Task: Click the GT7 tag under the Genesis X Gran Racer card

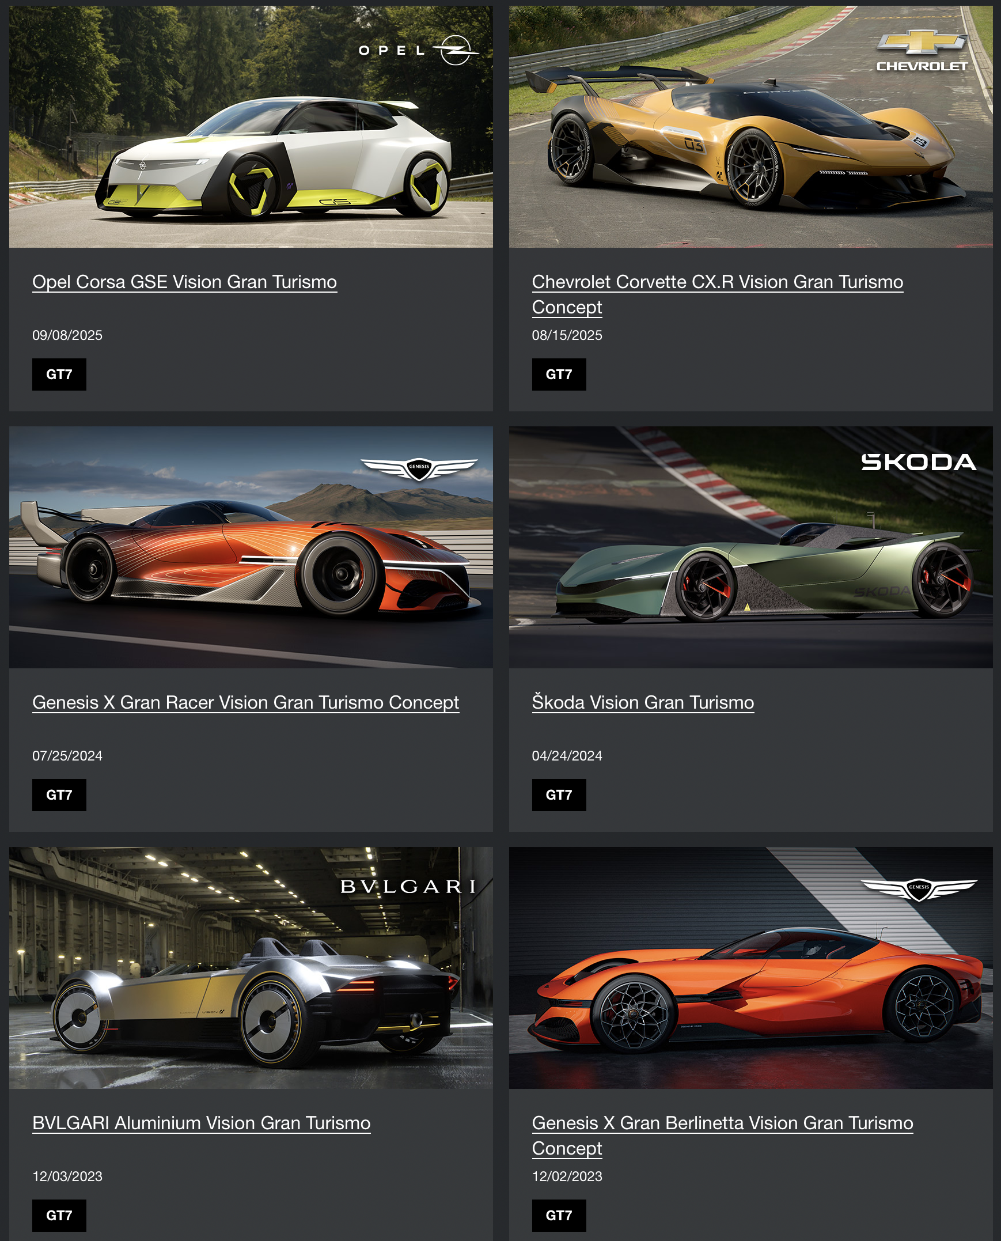Action: tap(59, 794)
